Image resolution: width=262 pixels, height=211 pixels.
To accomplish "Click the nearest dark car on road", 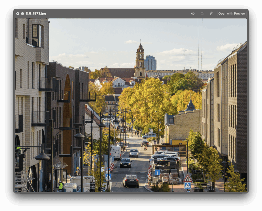I will (131, 181).
